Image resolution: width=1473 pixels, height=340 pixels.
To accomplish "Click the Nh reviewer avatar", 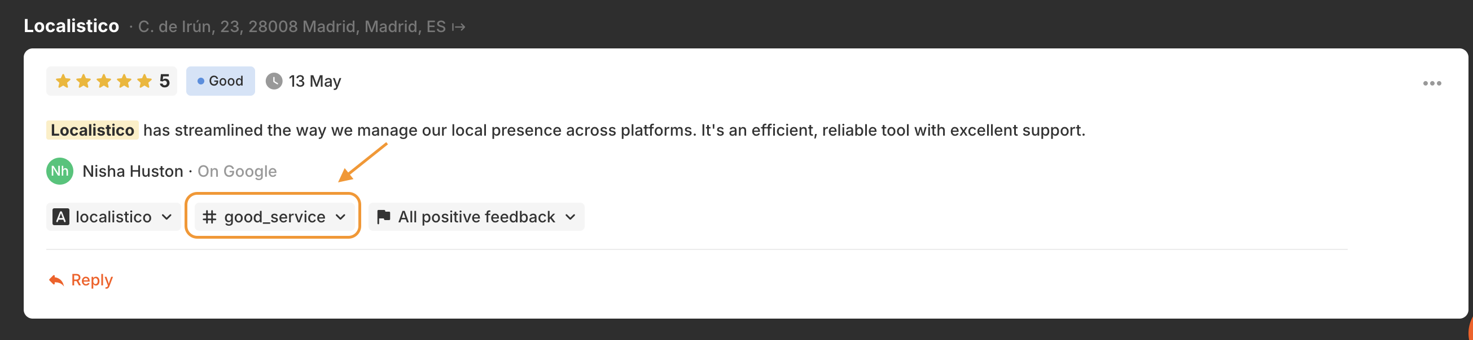I will click(59, 171).
